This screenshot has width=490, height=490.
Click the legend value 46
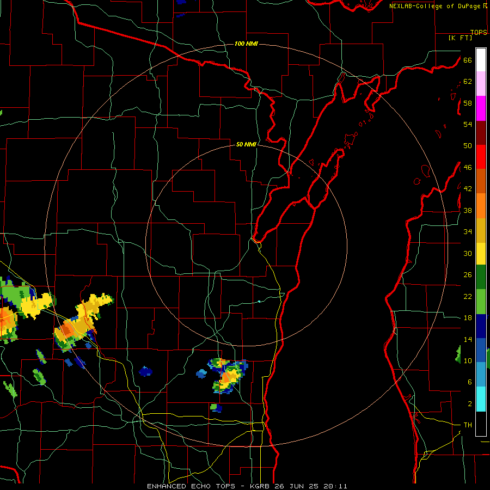click(x=468, y=168)
